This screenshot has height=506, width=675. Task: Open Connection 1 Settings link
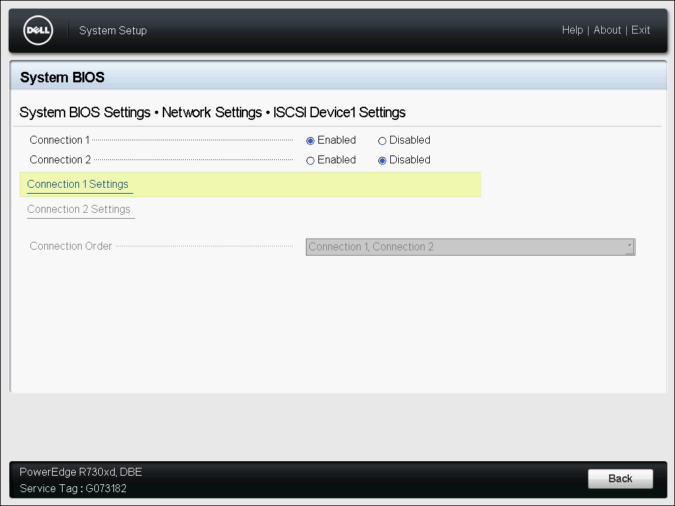click(78, 184)
